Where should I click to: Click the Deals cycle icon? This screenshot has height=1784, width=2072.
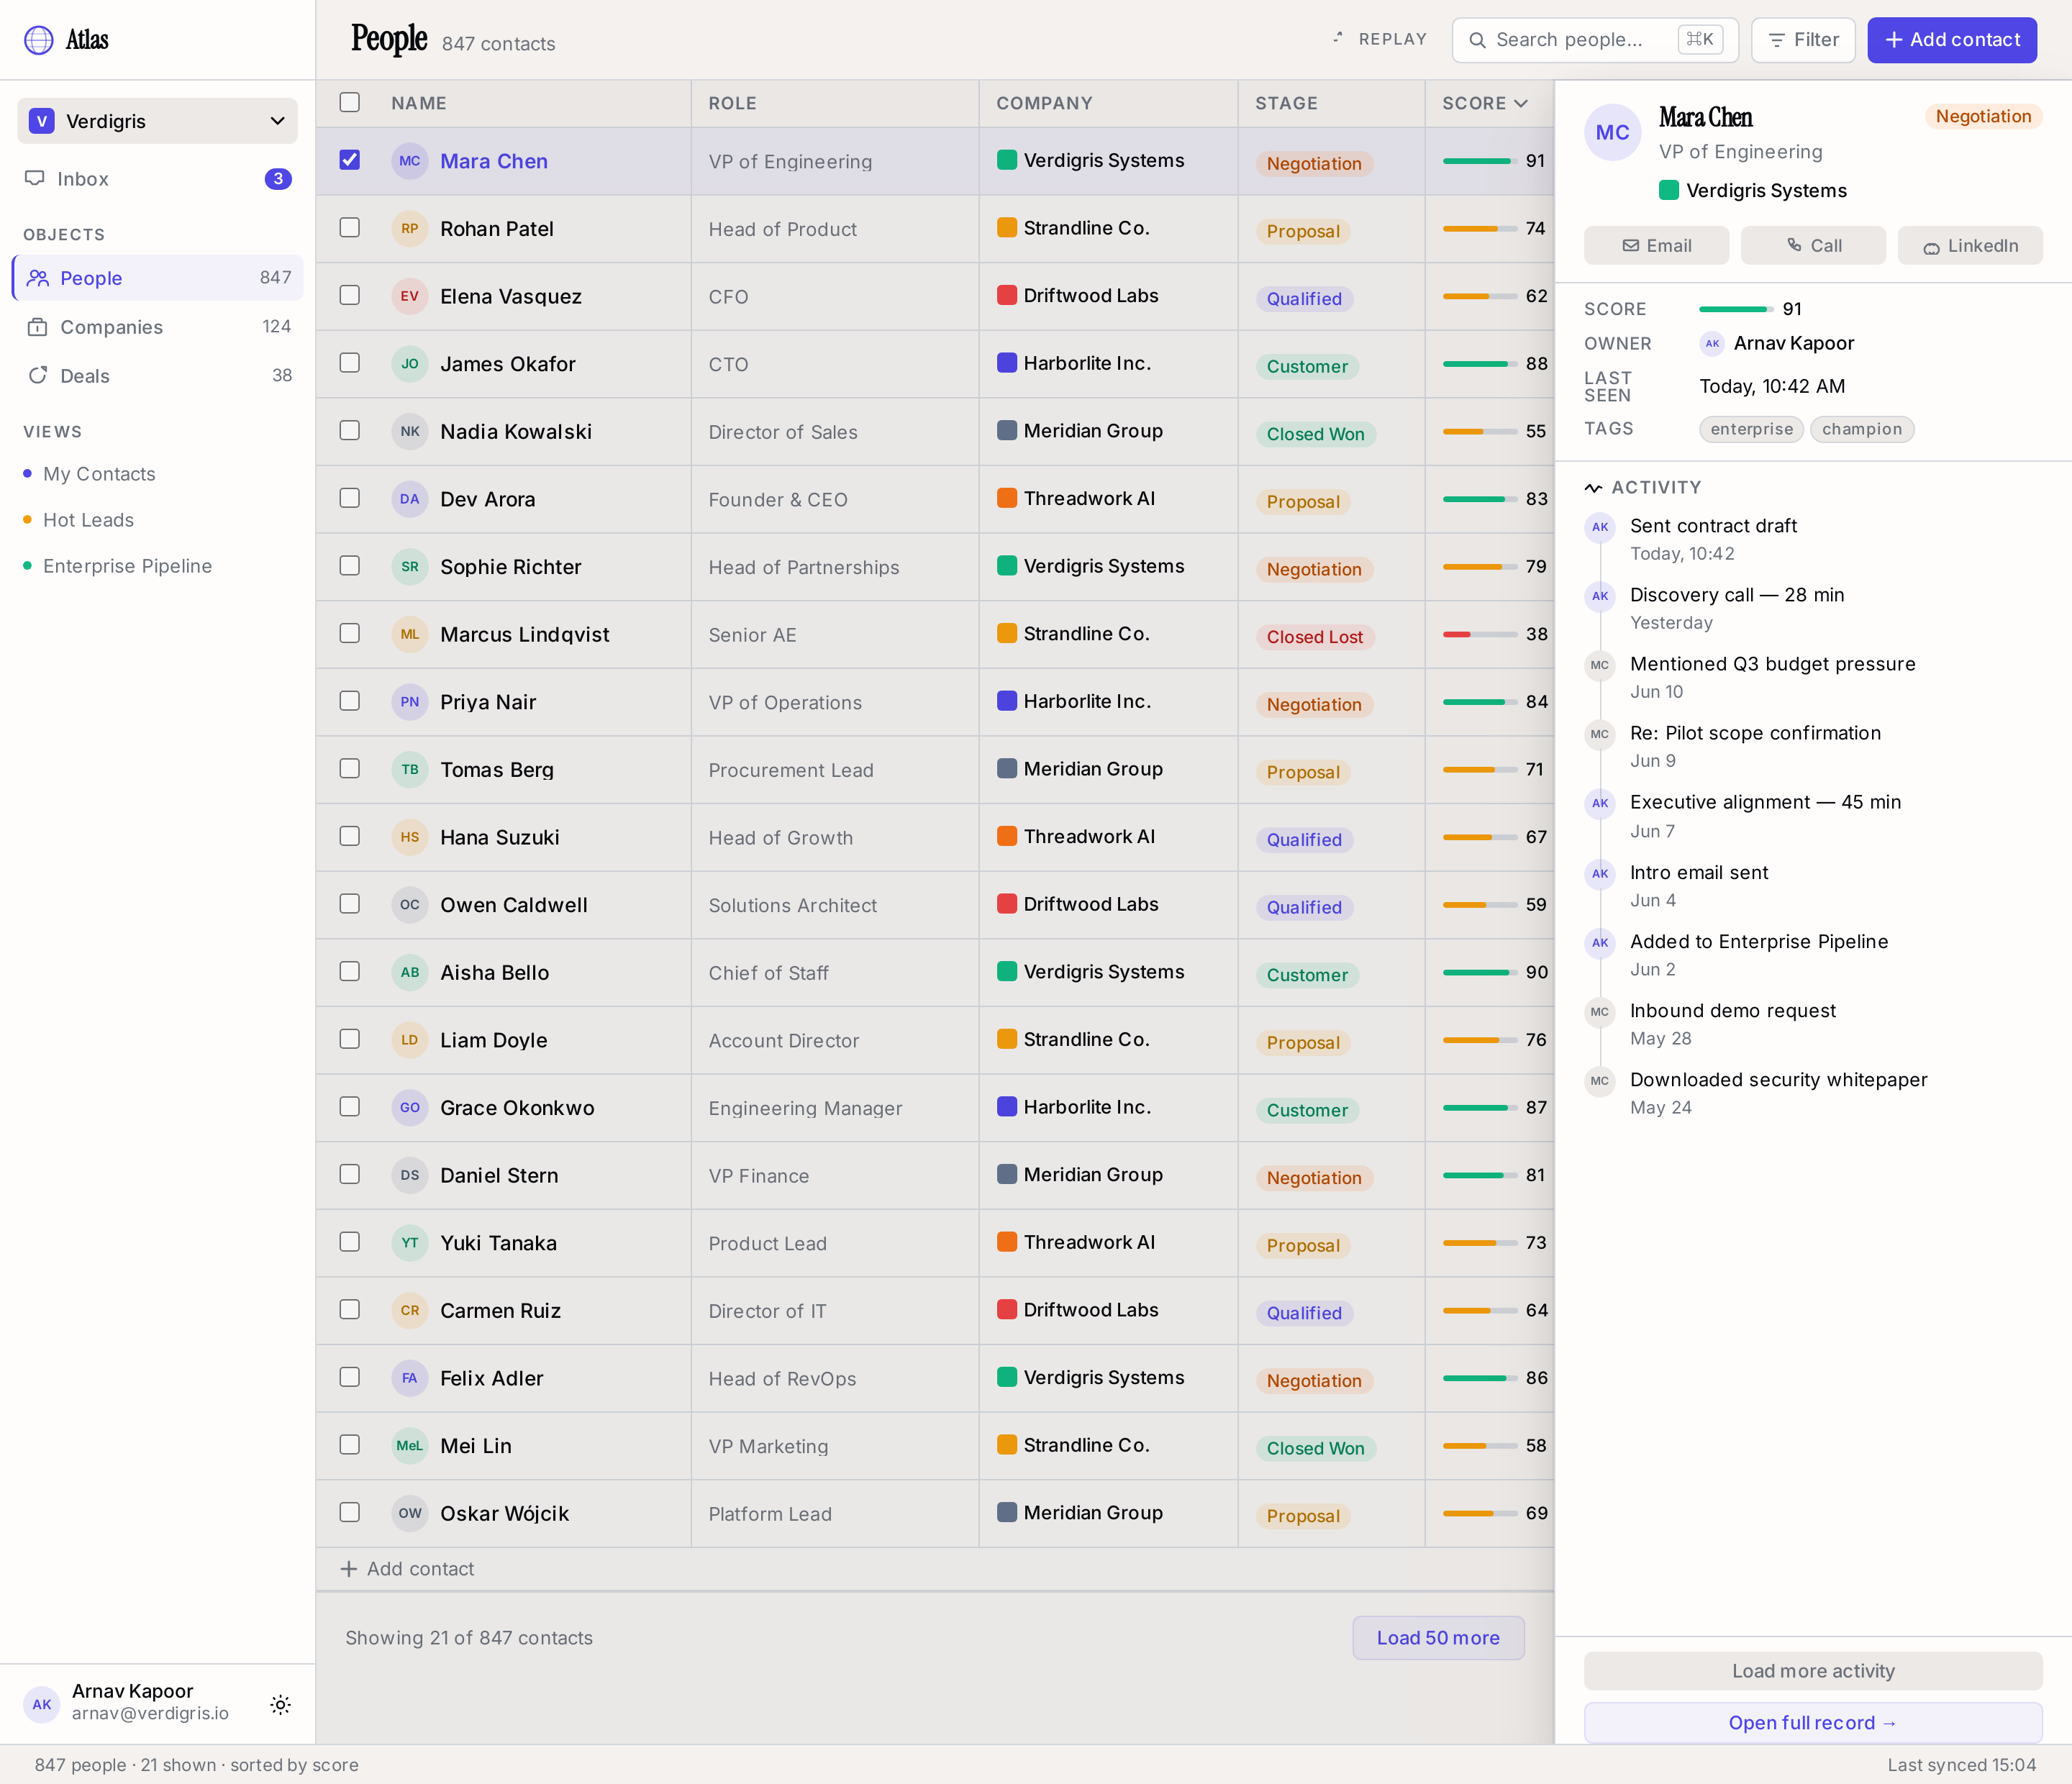click(38, 375)
